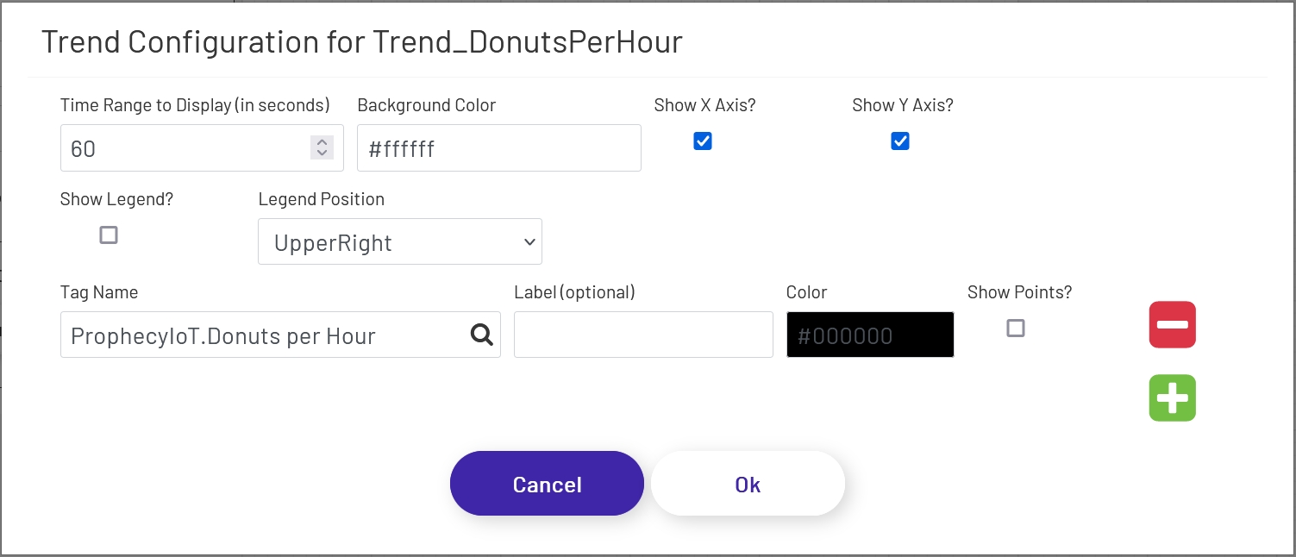Decrease time range using the down stepper arrow
The height and width of the screenshot is (557, 1296).
[322, 153]
